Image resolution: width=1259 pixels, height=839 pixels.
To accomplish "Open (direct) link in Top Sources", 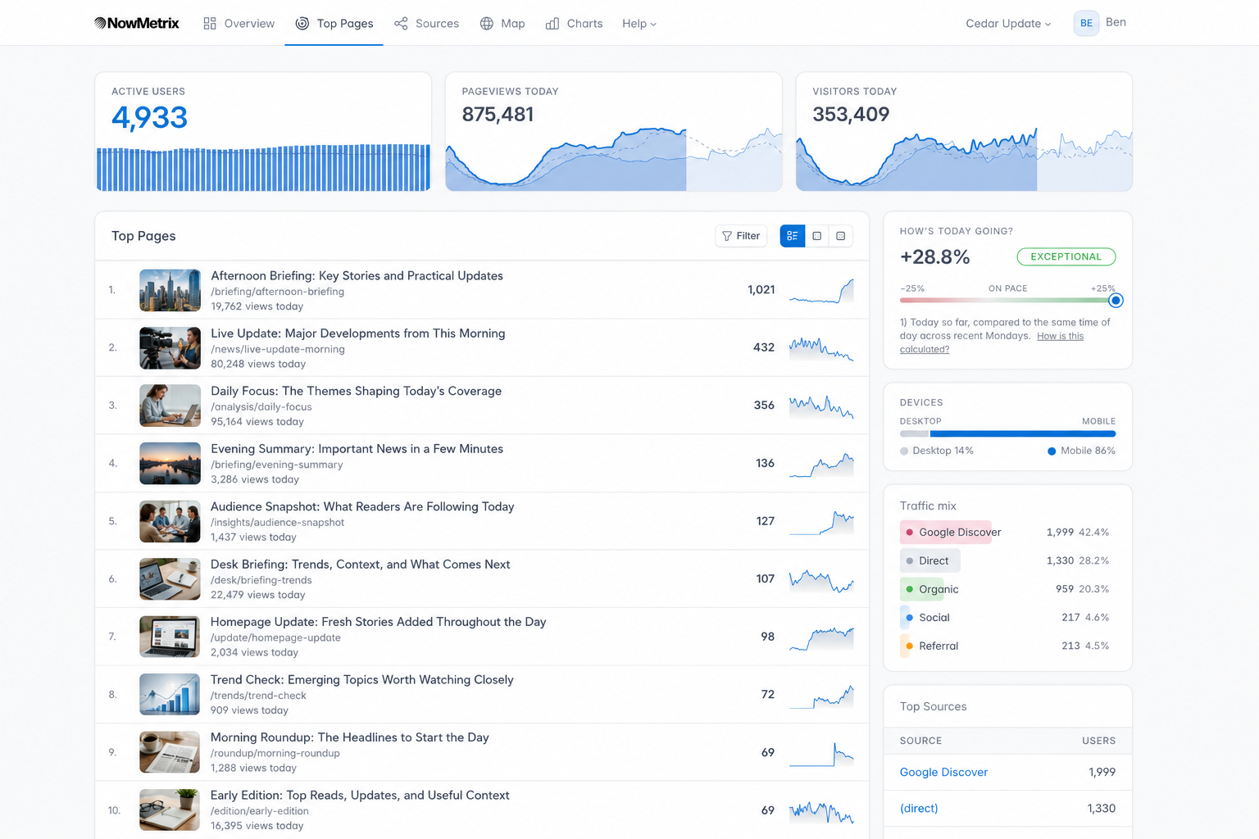I will click(x=919, y=809).
